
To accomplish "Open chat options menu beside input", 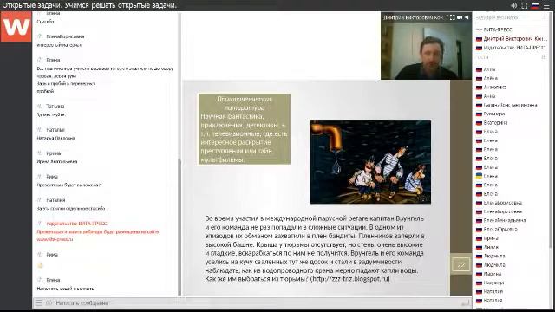I will [38, 303].
